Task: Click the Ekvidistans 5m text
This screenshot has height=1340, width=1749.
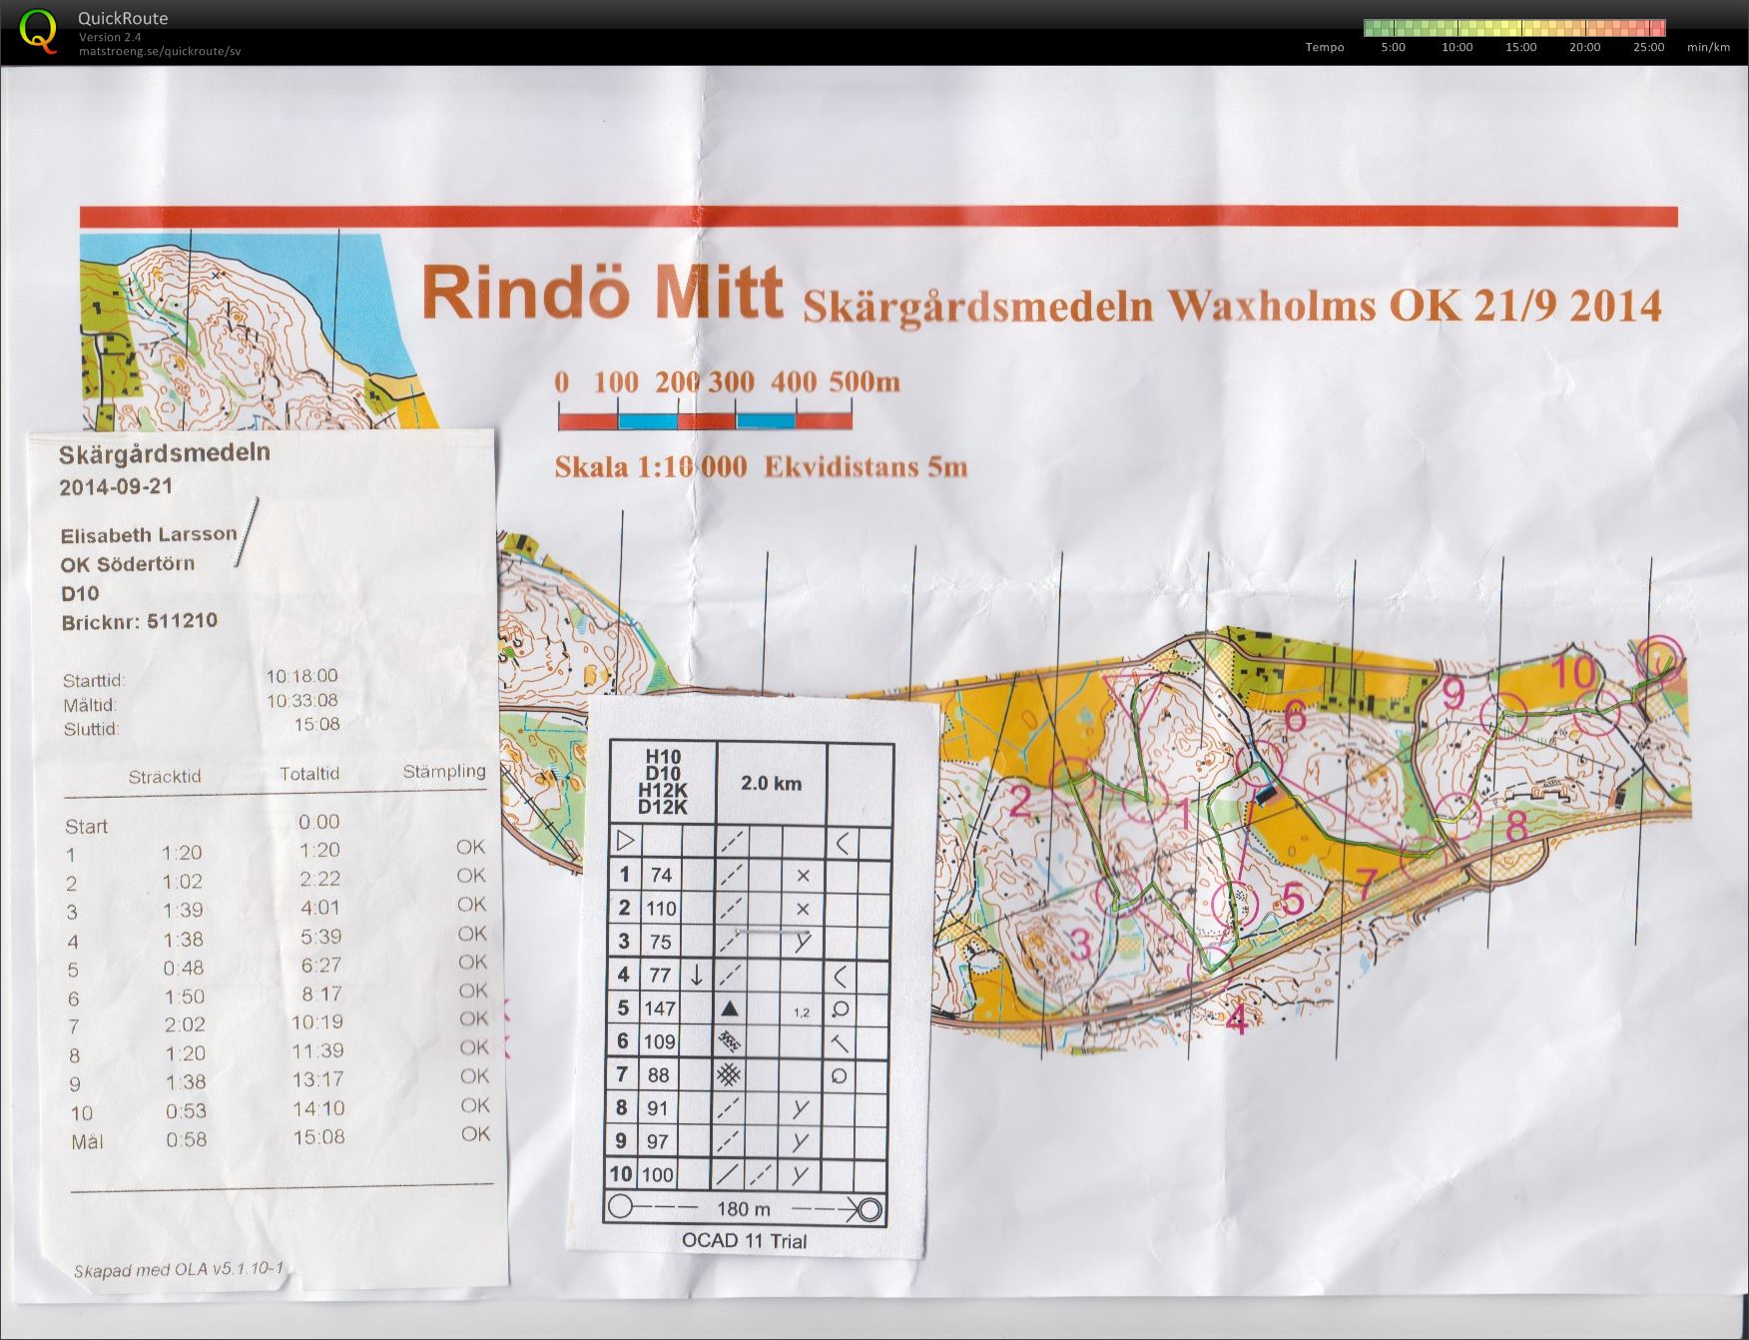Action: tap(866, 466)
